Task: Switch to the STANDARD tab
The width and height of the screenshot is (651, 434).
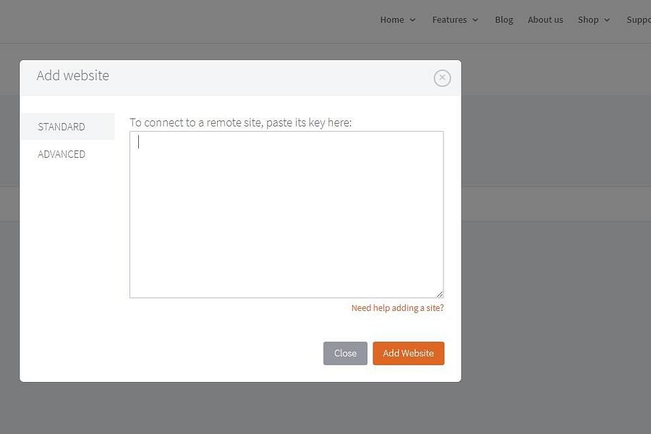Action: tap(61, 126)
